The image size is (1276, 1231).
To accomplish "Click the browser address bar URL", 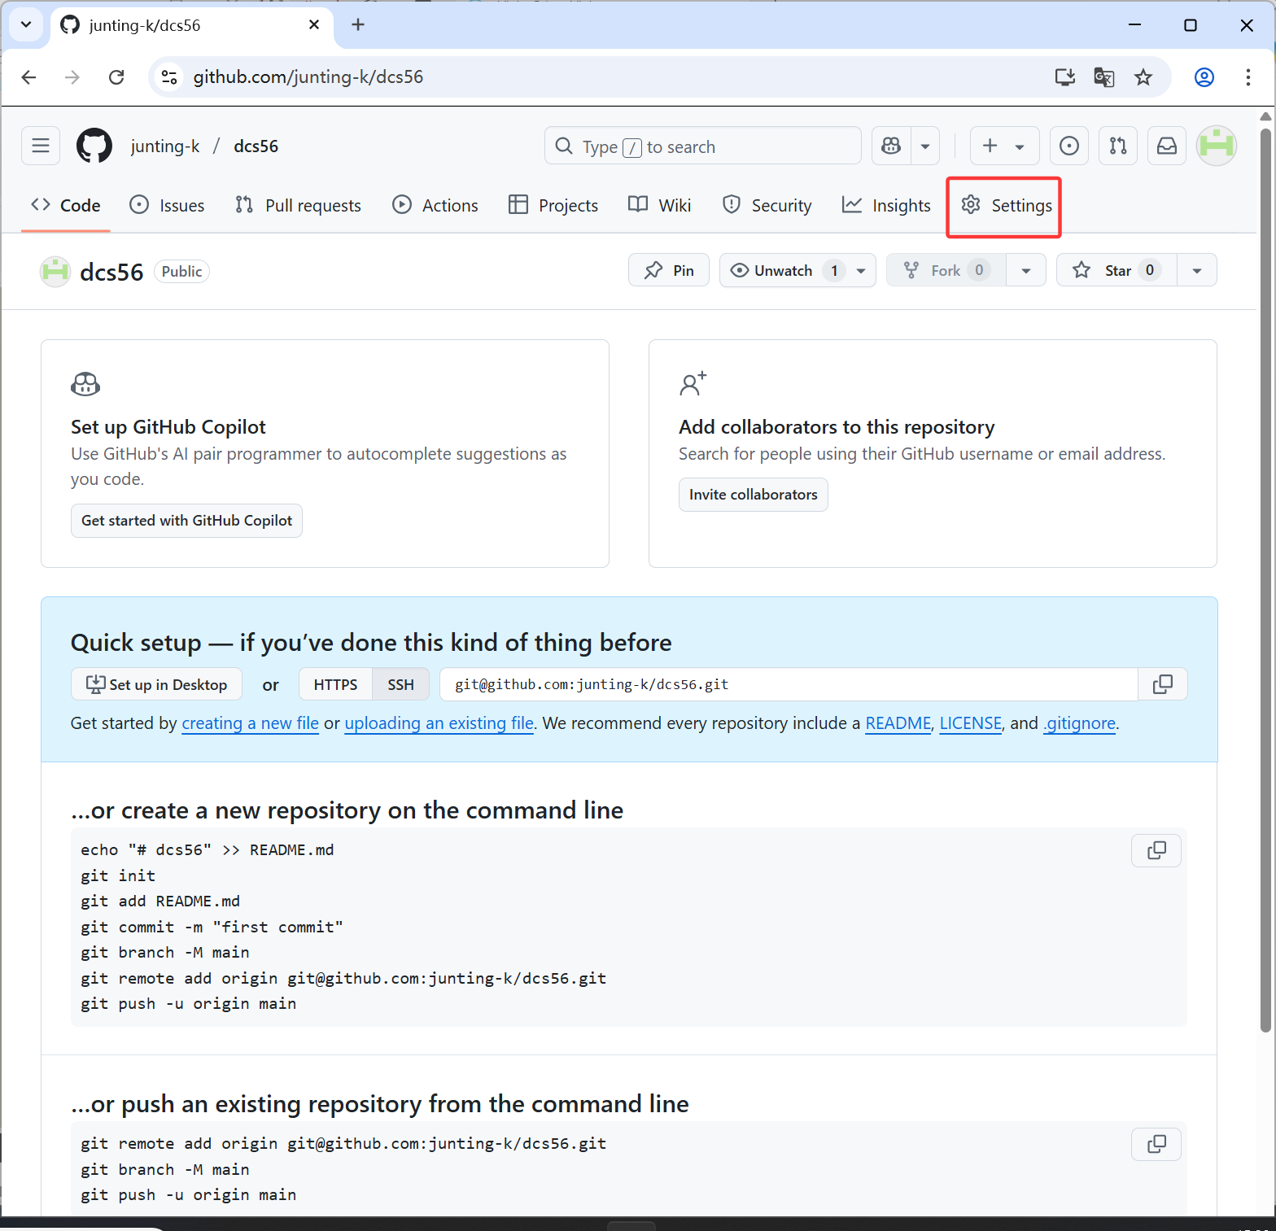I will pos(308,77).
